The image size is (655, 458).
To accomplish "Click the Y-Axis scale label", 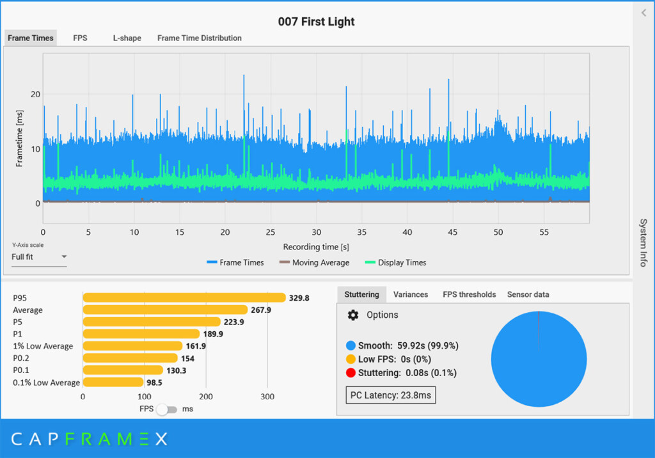I will tap(28, 245).
